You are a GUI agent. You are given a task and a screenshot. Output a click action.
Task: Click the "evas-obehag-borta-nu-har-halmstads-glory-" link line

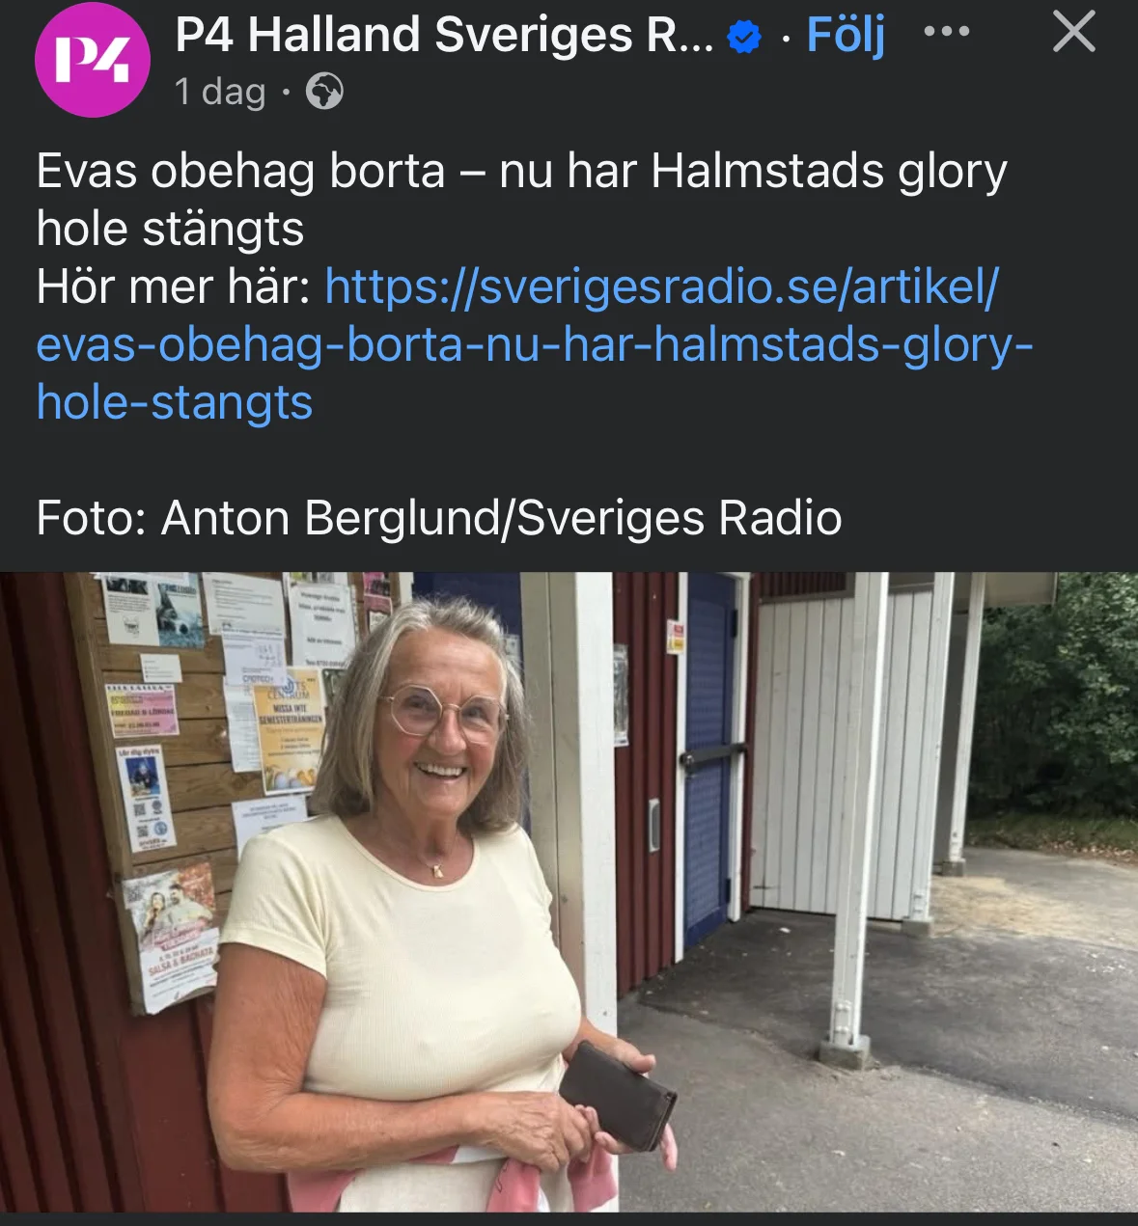535,344
